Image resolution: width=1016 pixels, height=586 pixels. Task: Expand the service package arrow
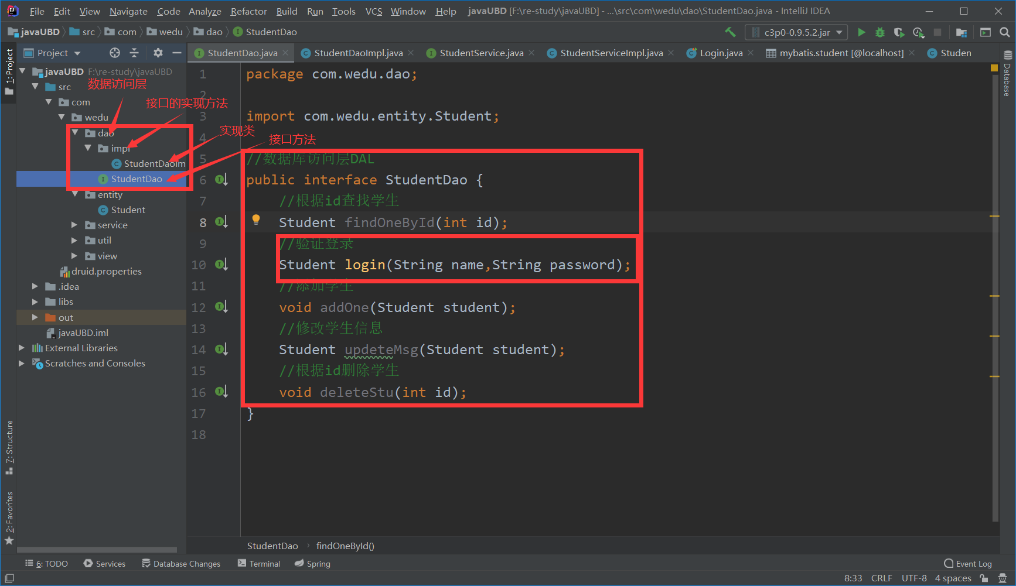74,225
